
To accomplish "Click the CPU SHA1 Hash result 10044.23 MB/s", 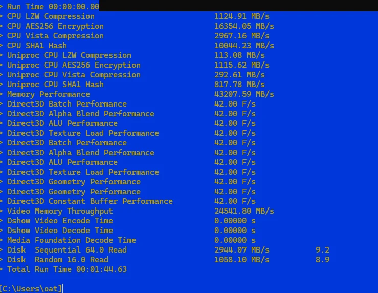I will [244, 46].
